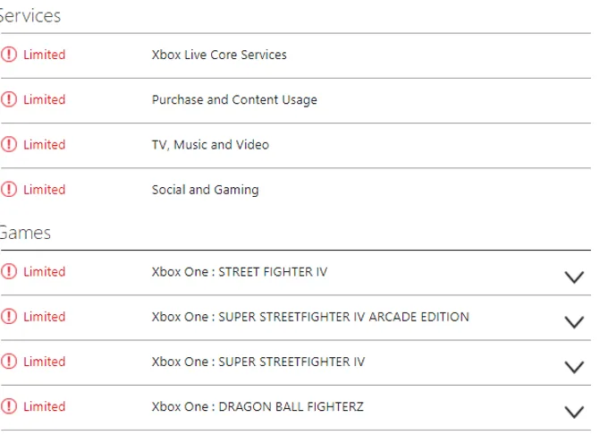Image resolution: width=608 pixels, height=435 pixels.
Task: Click the alert icon for DRAGON BALL FIGHTERZ
Action: (x=9, y=406)
